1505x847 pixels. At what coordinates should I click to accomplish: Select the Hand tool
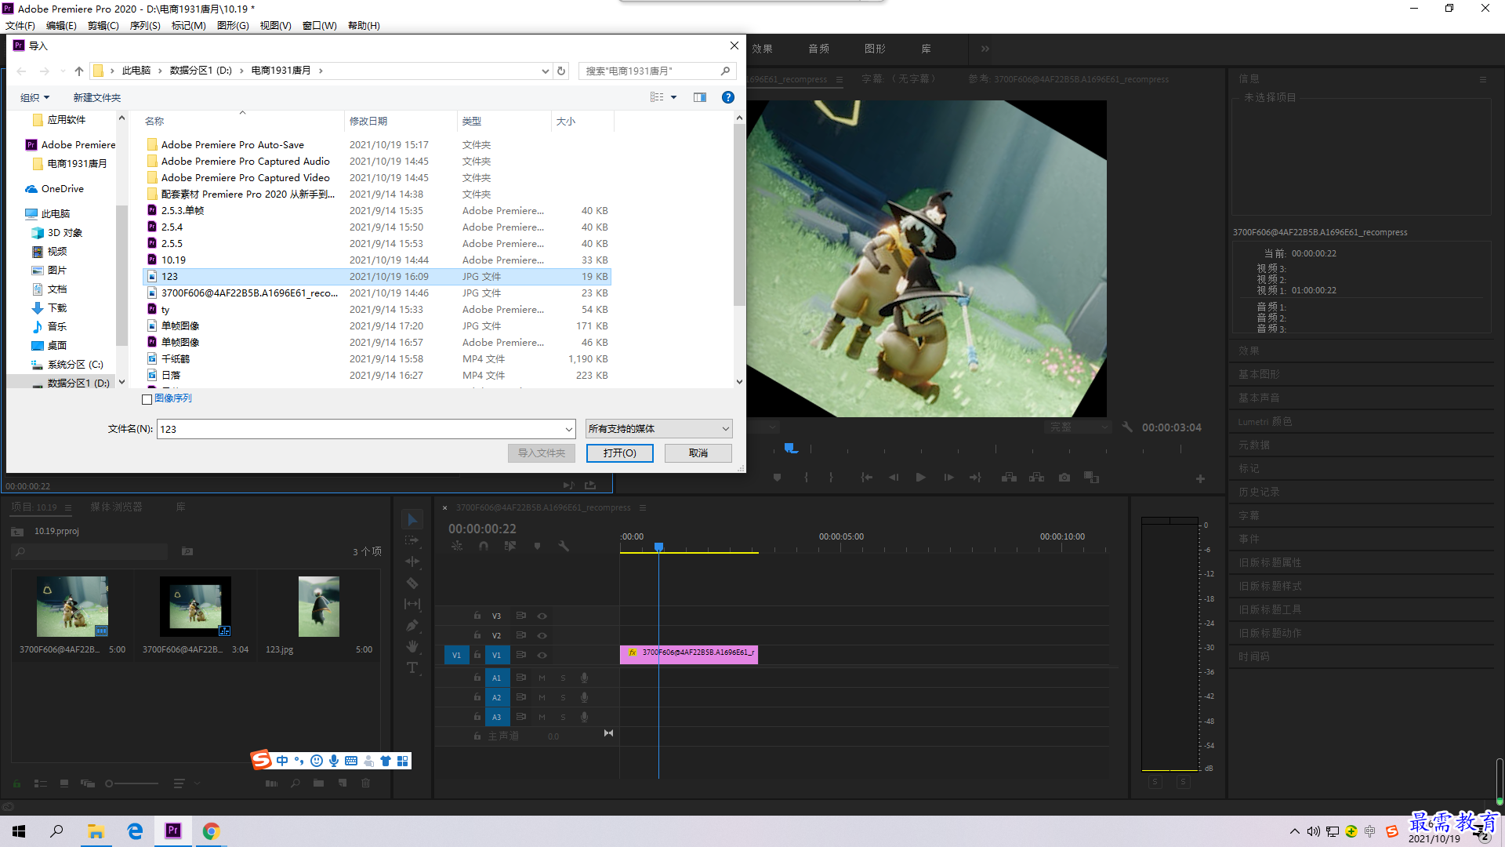[412, 646]
